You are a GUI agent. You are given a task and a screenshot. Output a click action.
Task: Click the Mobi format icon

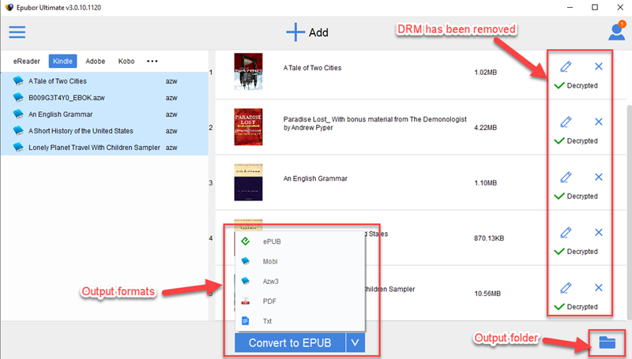(x=245, y=261)
